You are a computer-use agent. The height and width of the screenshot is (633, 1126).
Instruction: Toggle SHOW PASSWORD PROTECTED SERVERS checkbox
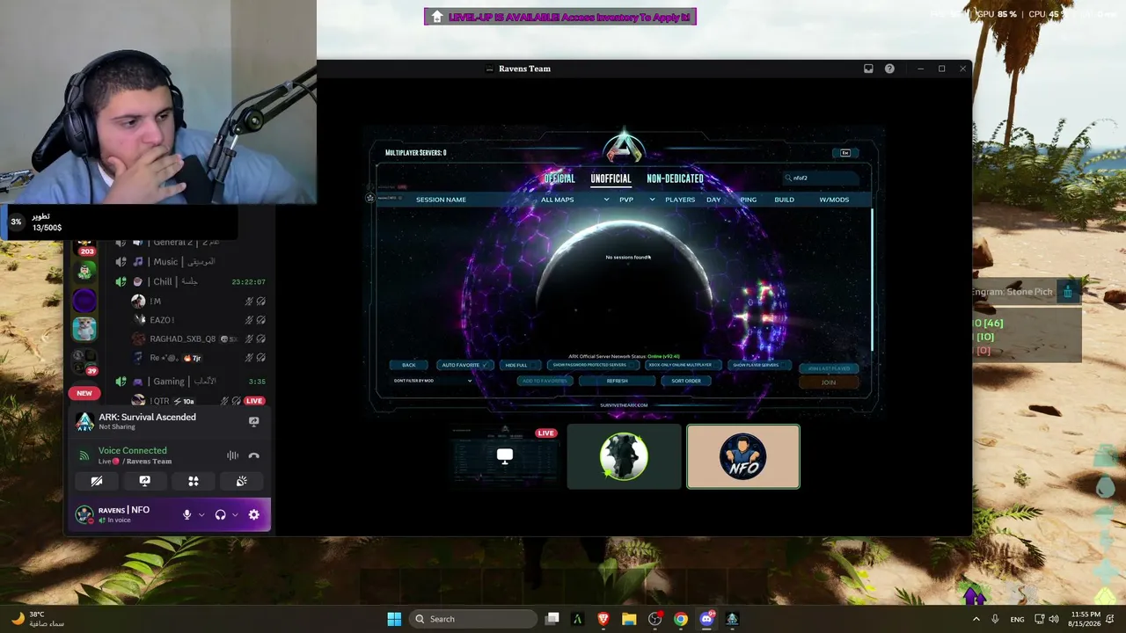pos(593,365)
